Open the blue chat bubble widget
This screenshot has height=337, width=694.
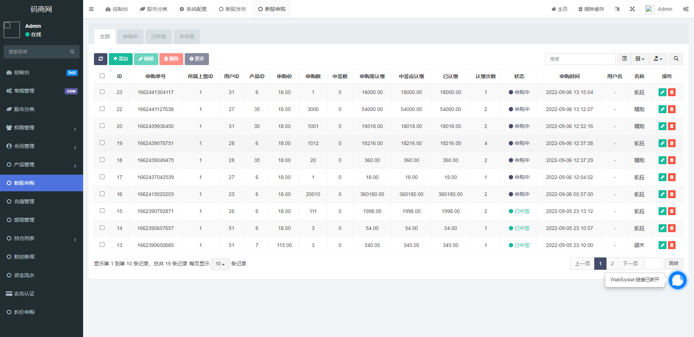[x=677, y=280]
